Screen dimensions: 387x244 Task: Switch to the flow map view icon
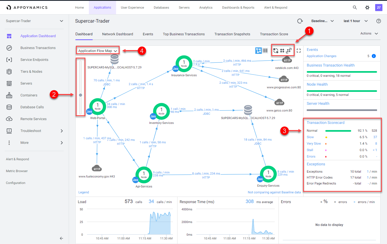259,50
